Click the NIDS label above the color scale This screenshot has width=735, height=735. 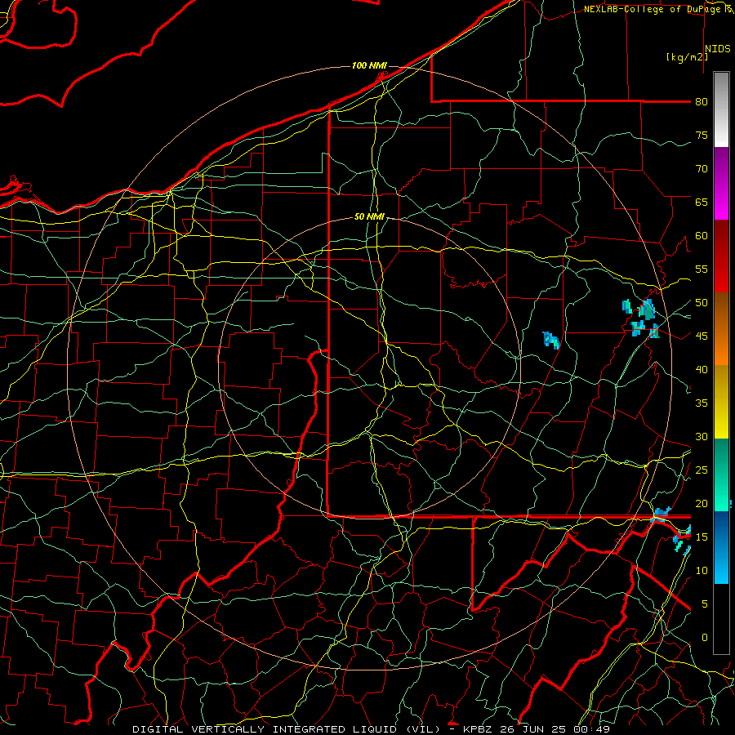[x=718, y=49]
